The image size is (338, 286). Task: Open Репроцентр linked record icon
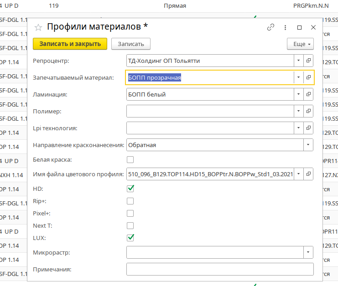pos(309,61)
